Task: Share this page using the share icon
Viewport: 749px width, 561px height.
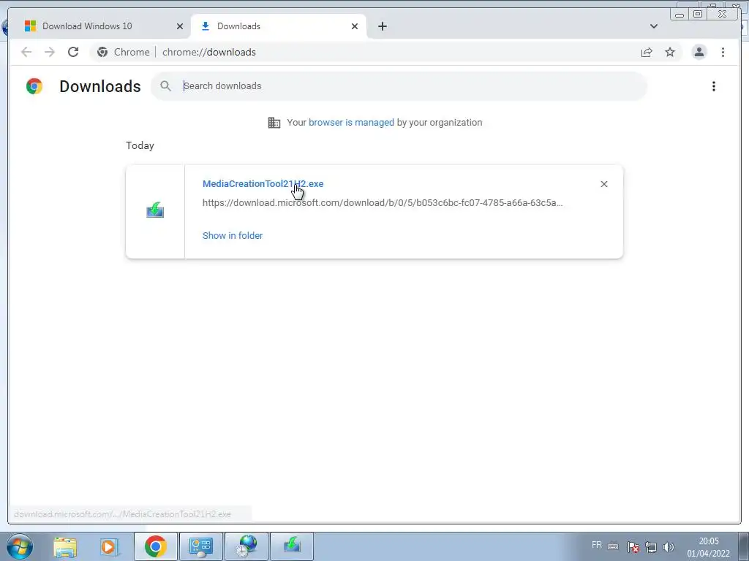Action: tap(647, 52)
